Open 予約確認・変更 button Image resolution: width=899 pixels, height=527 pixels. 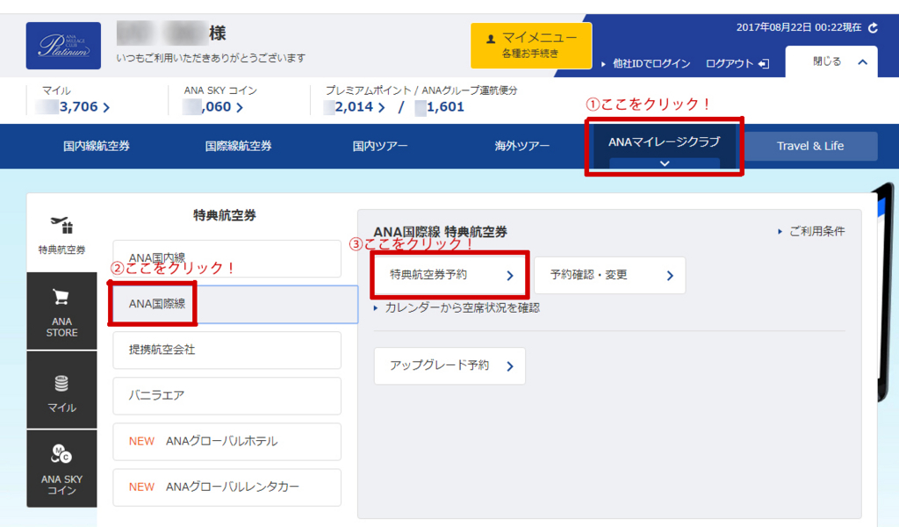tap(609, 275)
